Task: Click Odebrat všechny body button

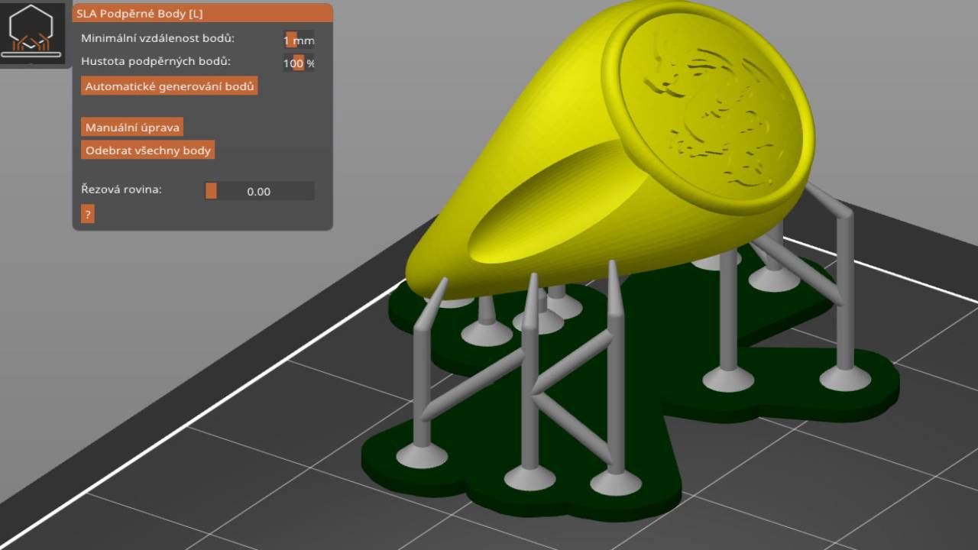Action: click(148, 150)
